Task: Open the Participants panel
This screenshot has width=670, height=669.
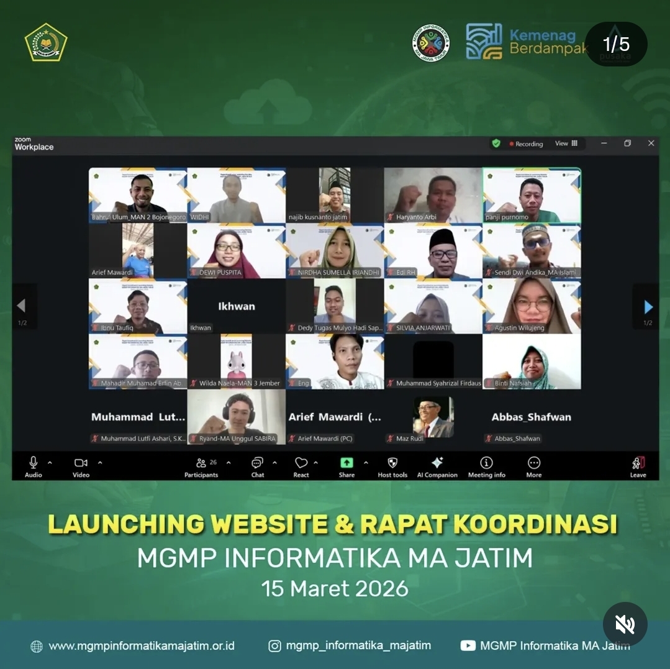Action: click(x=201, y=466)
